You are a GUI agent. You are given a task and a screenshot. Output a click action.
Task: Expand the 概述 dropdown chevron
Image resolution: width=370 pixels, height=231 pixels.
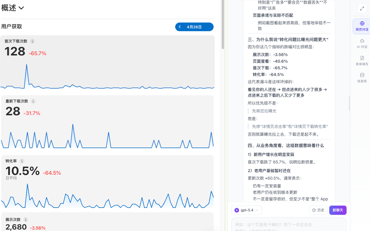point(21,8)
